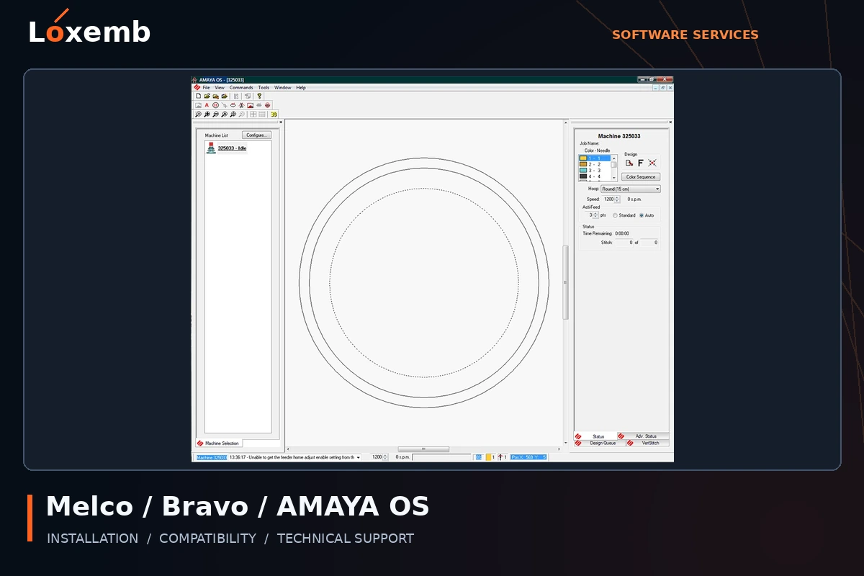This screenshot has height=576, width=864.
Task: Click the status bar speed 1200 stepper
Action: [386, 456]
